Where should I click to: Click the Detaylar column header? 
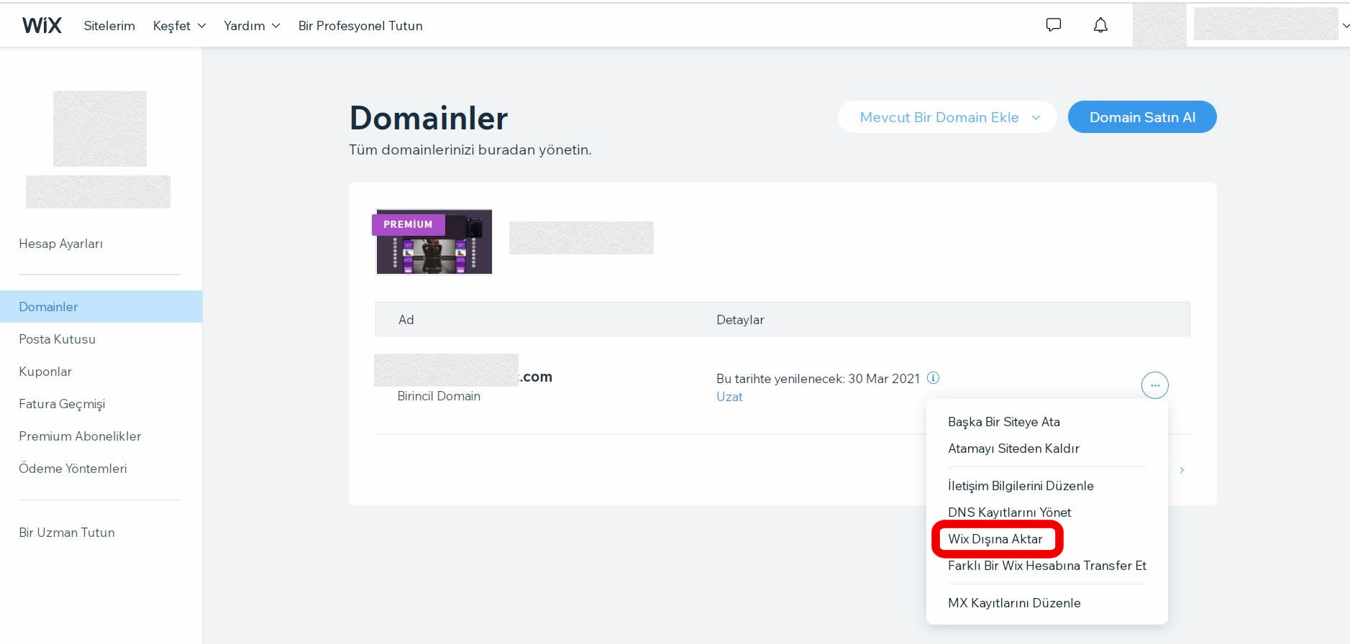tap(740, 320)
